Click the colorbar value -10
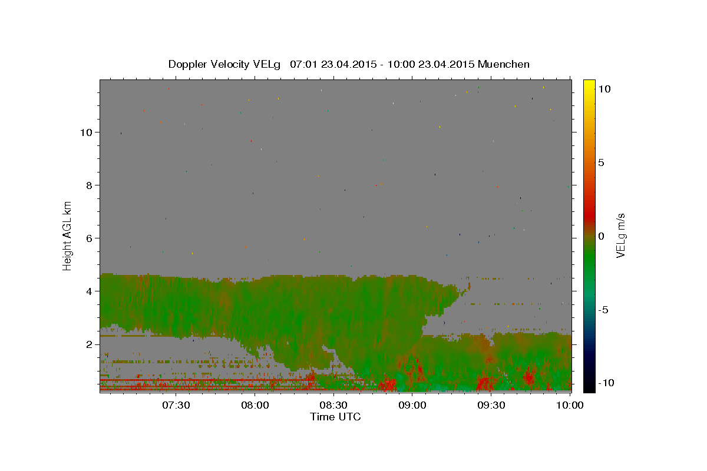Image resolution: width=707 pixels, height=471 pixels. [605, 383]
